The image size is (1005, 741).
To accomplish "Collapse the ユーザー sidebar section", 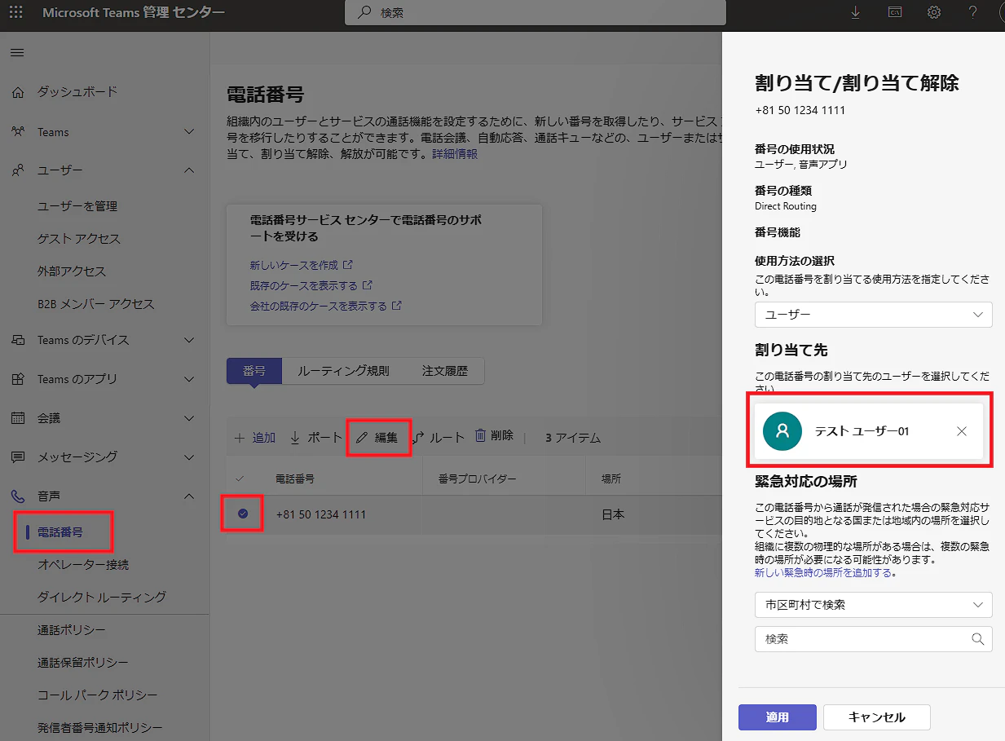I will tap(189, 170).
